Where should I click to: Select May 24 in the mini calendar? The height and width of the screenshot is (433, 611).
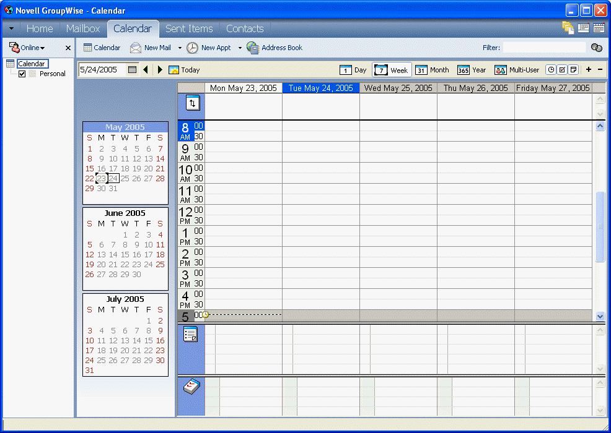[113, 179]
